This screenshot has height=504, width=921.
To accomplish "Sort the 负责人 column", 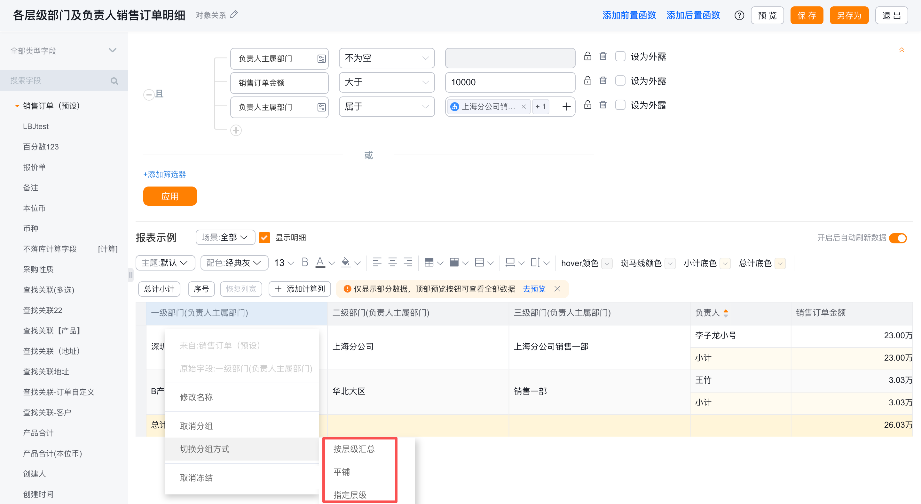I will (725, 313).
